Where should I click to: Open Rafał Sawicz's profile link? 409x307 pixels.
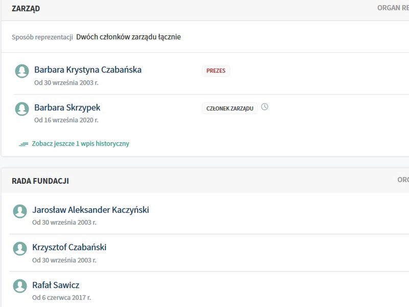click(56, 285)
